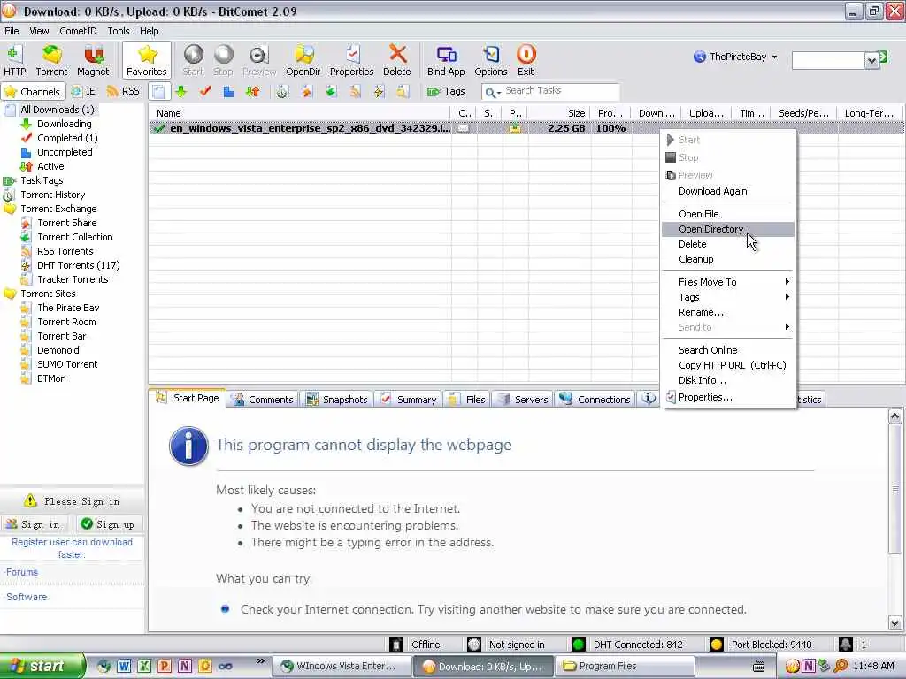Open the Tools menu

(118, 31)
